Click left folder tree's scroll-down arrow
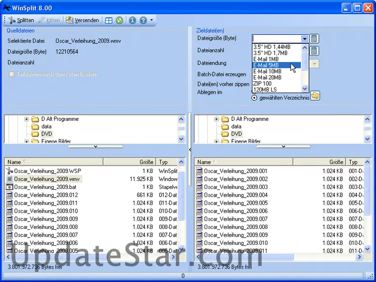The height and width of the screenshot is (282, 376). point(181,139)
